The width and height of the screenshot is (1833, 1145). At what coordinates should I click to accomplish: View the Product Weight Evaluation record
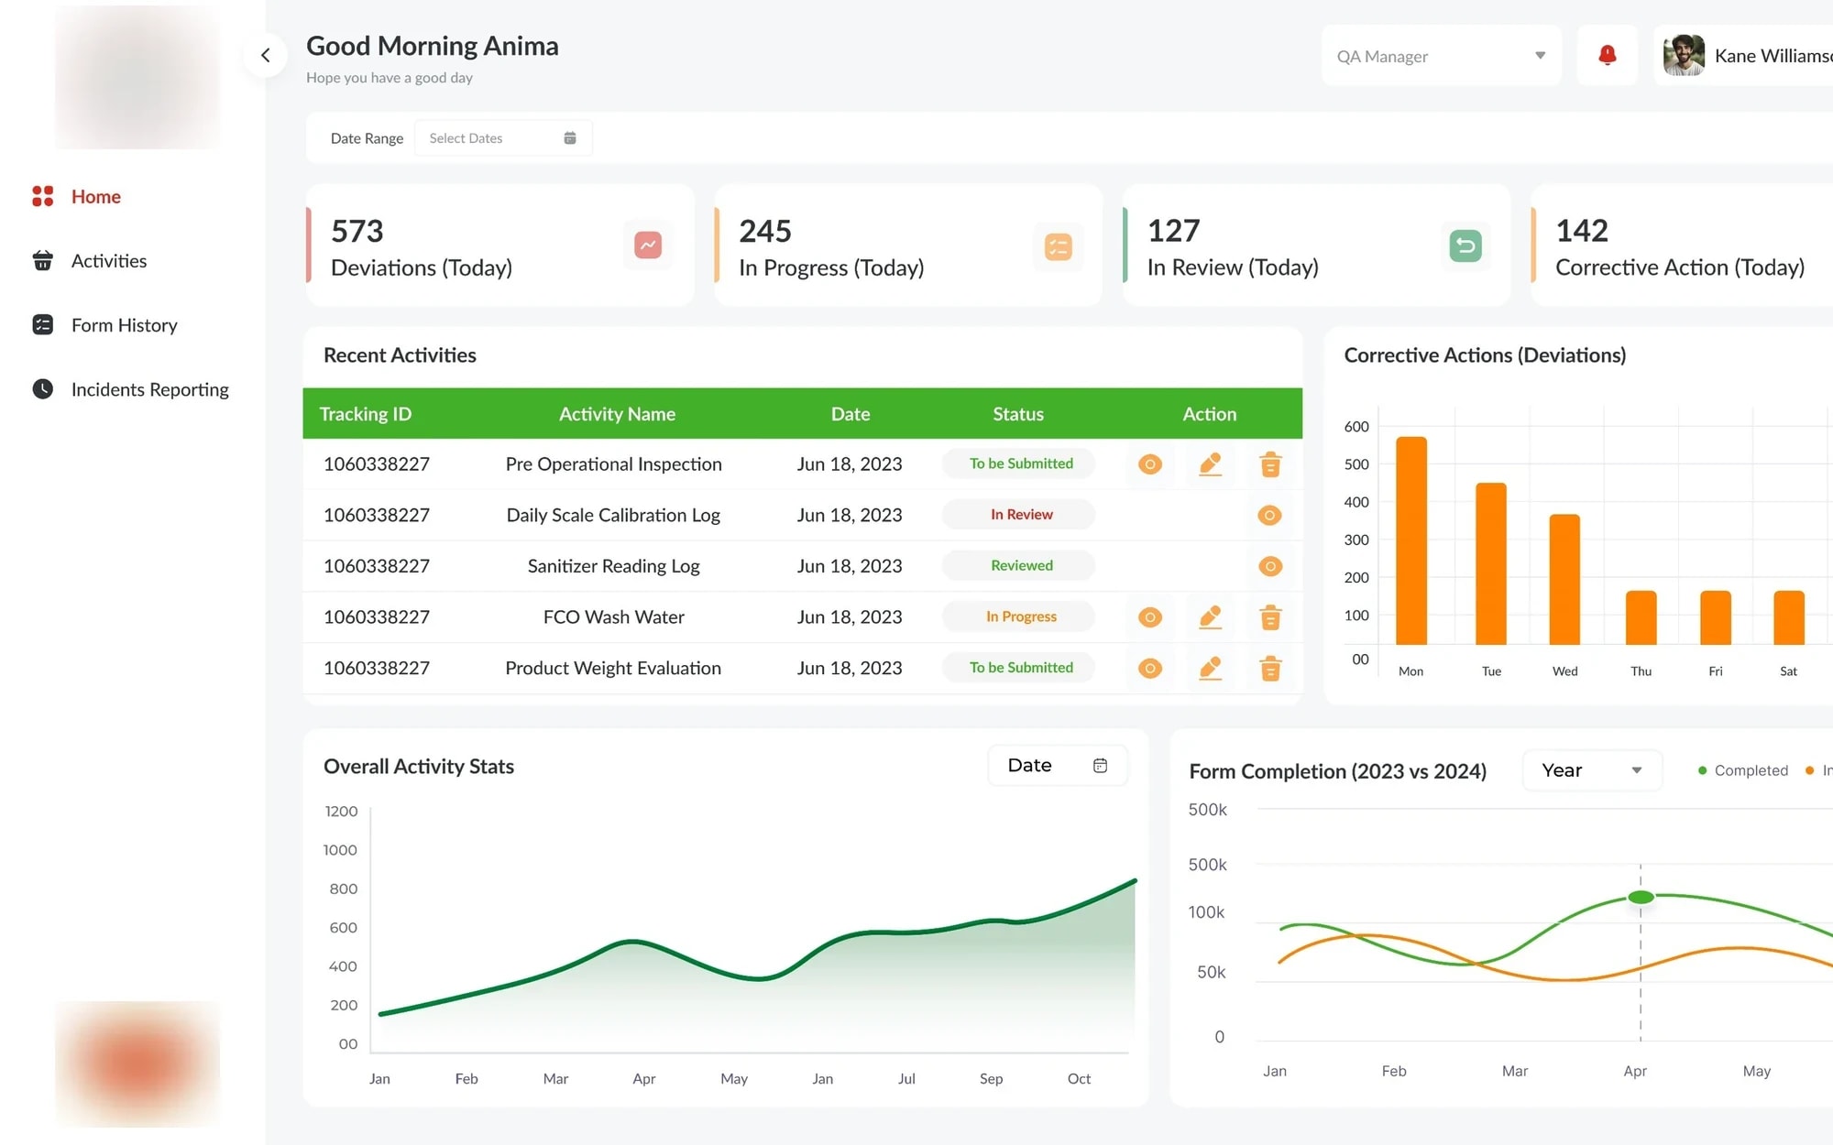coord(1149,669)
